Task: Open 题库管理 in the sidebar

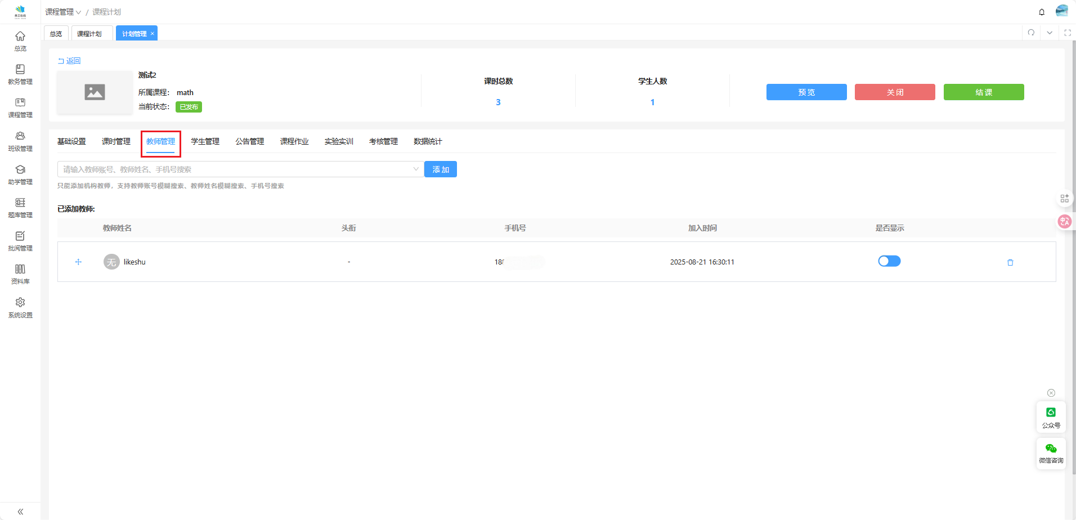Action: click(20, 207)
